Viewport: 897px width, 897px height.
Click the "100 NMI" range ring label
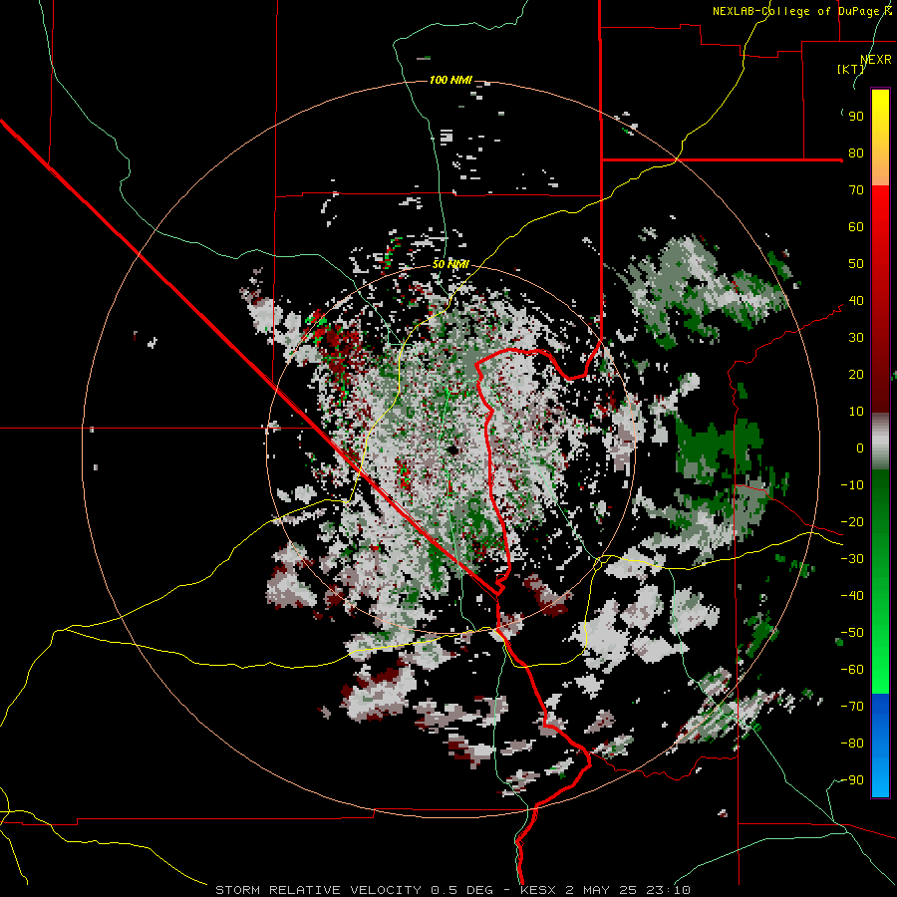[x=450, y=80]
